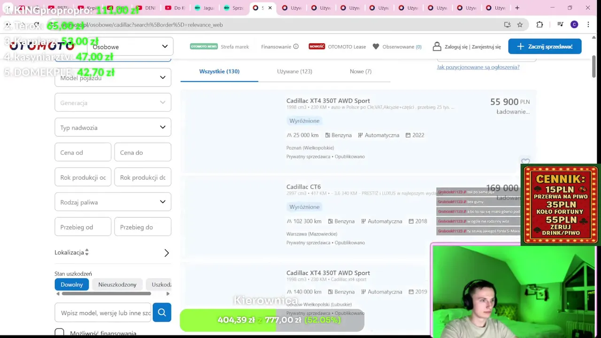Image resolution: width=601 pixels, height=338 pixels.
Task: Open the Chrome extensions puzzle icon
Action: coord(539,24)
